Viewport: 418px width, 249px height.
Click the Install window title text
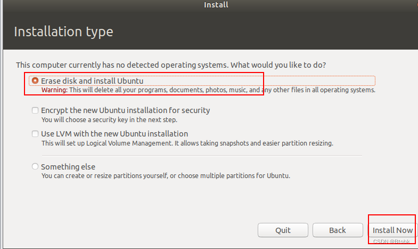tap(216, 5)
